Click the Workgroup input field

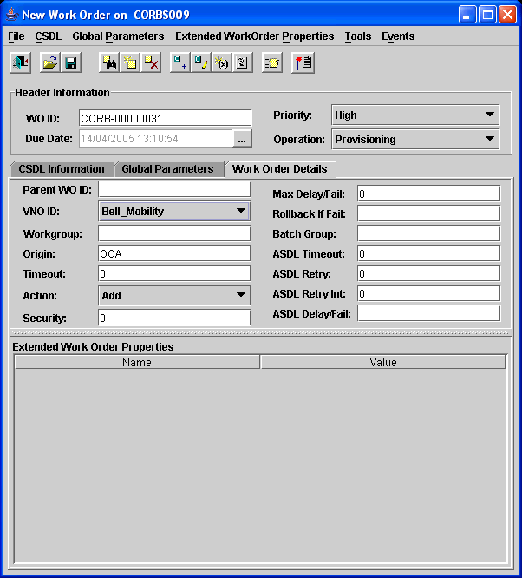(x=174, y=233)
